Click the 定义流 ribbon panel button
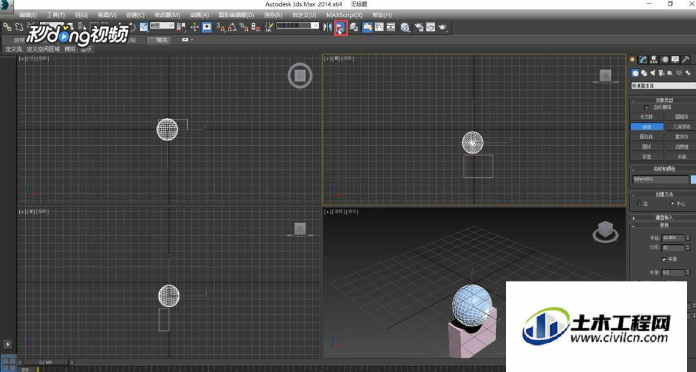696x372 pixels. tap(14, 49)
